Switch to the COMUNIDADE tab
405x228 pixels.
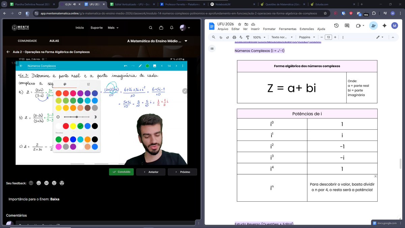pyautogui.click(x=27, y=41)
